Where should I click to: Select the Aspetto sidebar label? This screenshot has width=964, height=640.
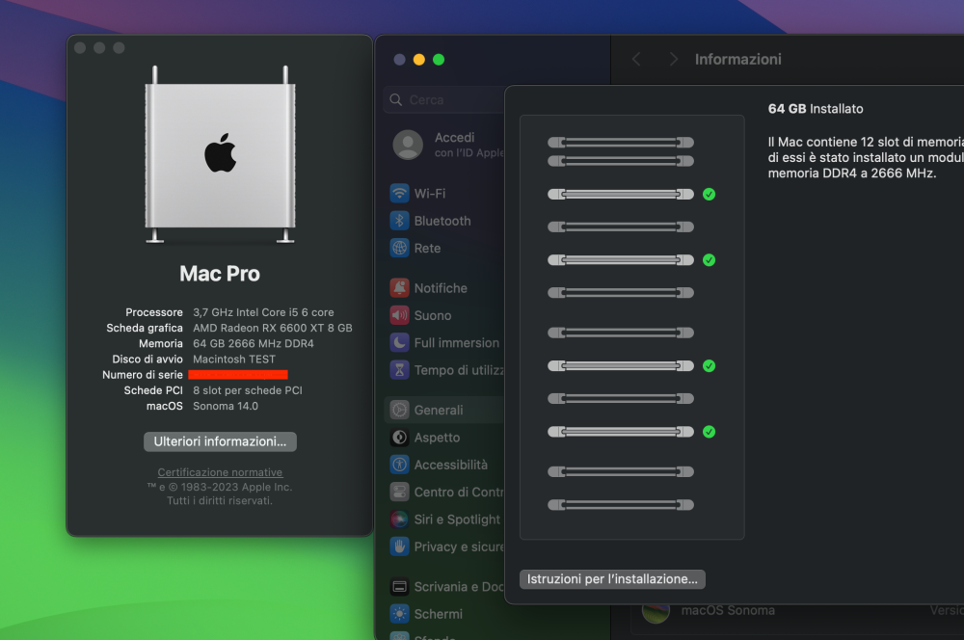[x=437, y=438]
